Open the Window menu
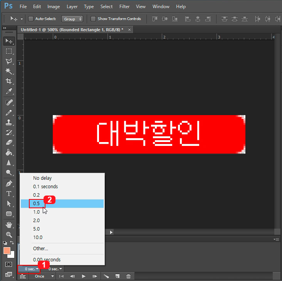 coord(161,7)
